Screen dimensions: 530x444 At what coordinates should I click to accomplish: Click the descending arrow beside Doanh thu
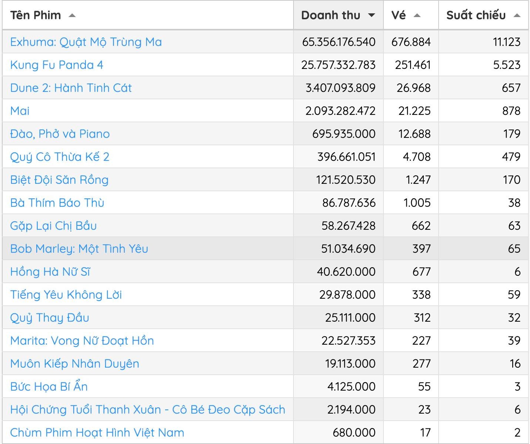pos(372,16)
